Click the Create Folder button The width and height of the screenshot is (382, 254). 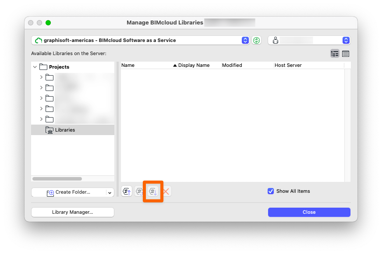[x=69, y=192]
